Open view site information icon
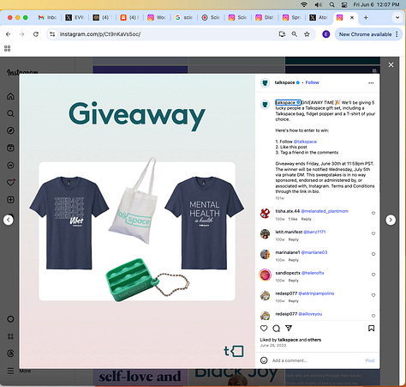406x387 pixels. (x=52, y=34)
